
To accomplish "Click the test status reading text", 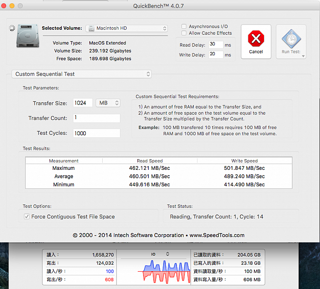I will tap(216, 217).
